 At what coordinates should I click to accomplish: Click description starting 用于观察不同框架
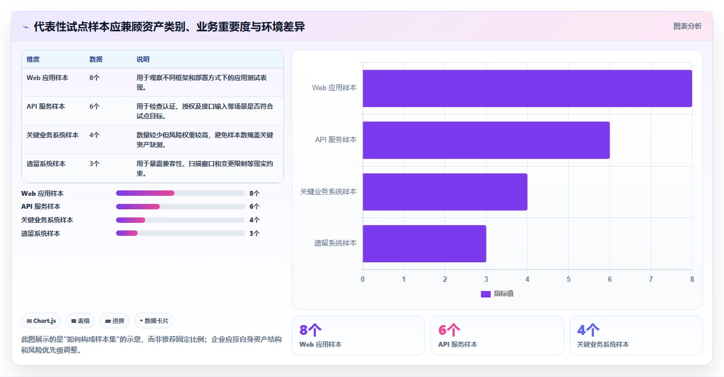202,83
